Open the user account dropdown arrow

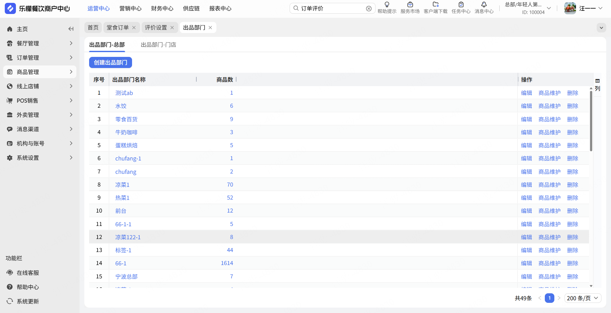[600, 8]
